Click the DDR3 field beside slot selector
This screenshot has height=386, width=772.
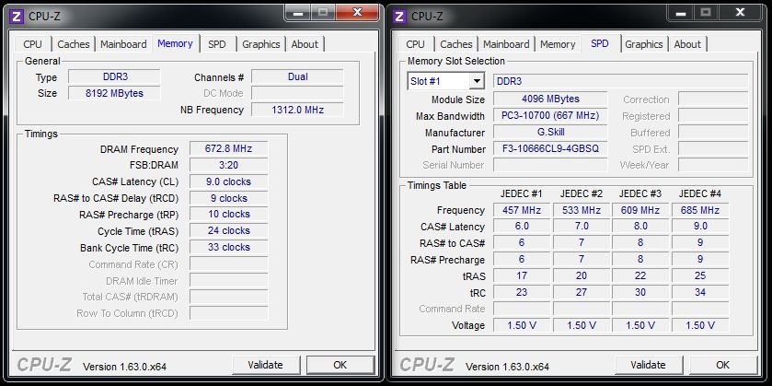tap(621, 81)
